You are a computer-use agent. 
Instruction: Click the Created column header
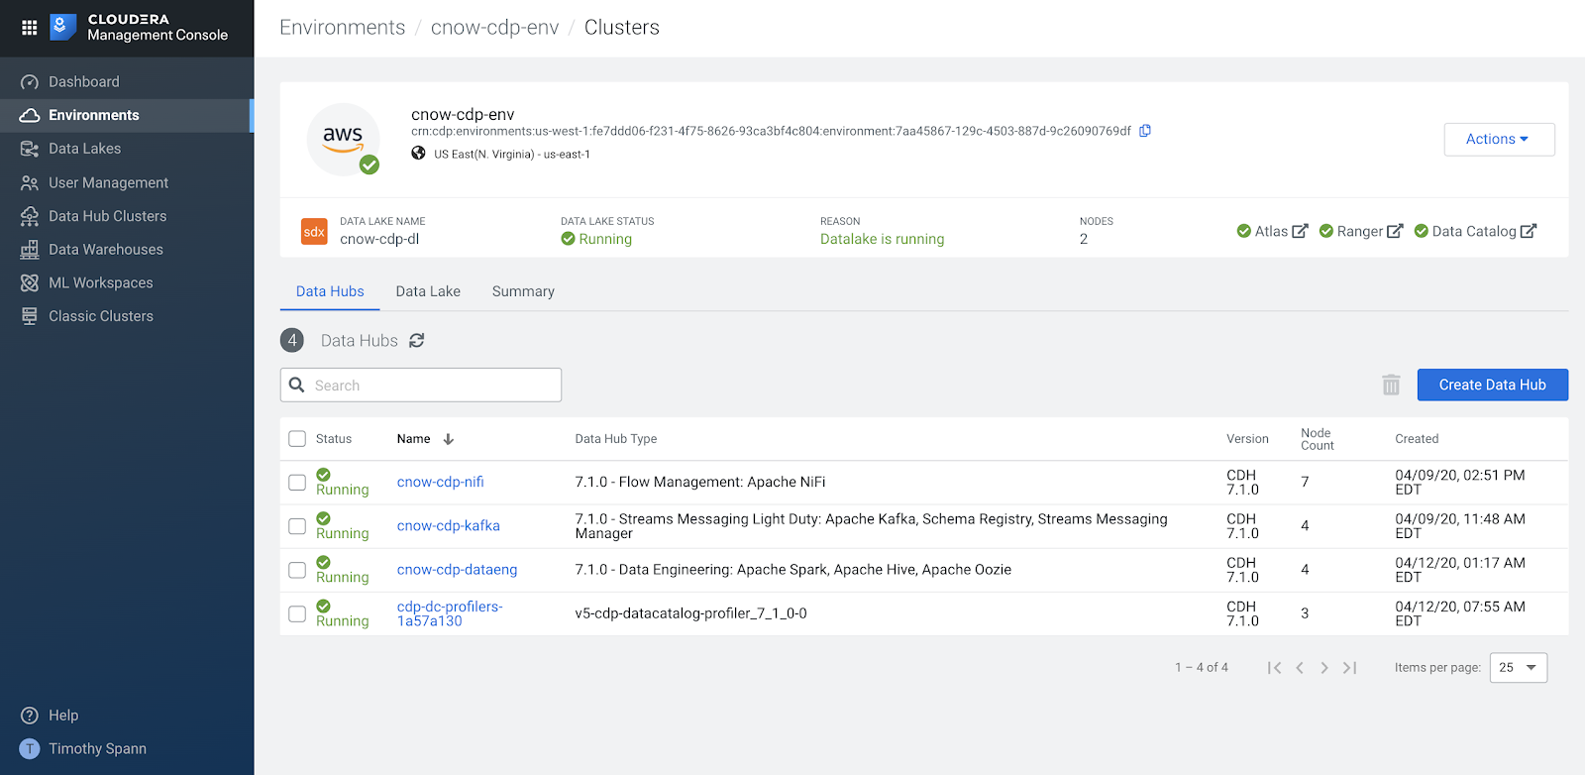1417,439
